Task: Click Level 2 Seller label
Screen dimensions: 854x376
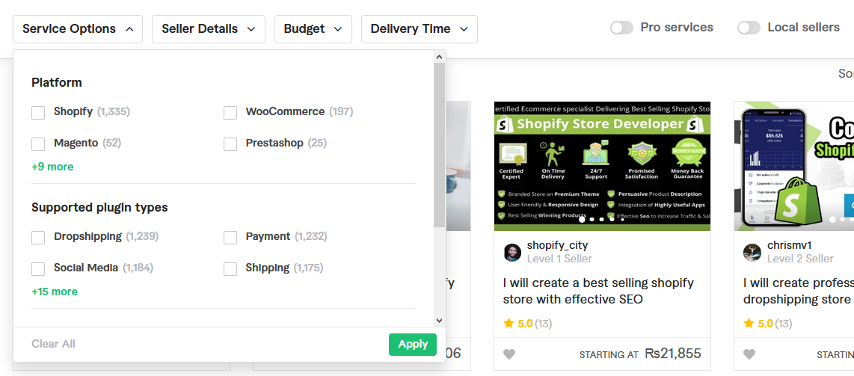Action: click(x=800, y=259)
